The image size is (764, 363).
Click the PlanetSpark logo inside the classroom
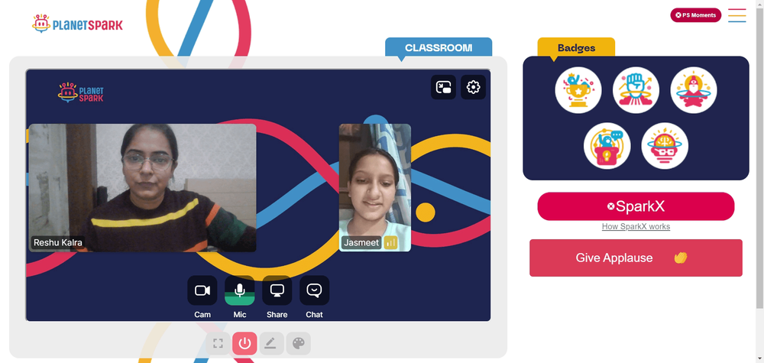coord(81,92)
